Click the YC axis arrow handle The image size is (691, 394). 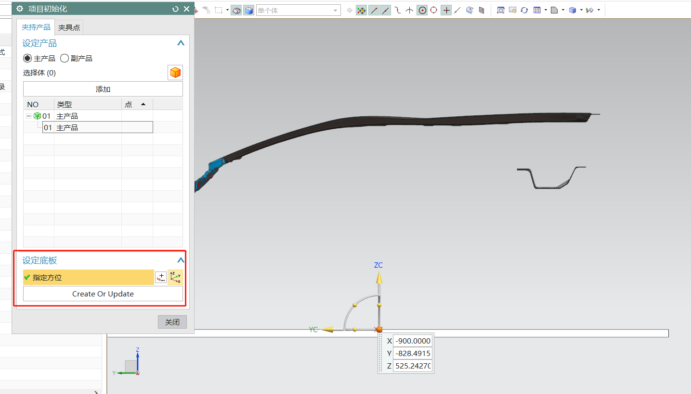tap(327, 329)
